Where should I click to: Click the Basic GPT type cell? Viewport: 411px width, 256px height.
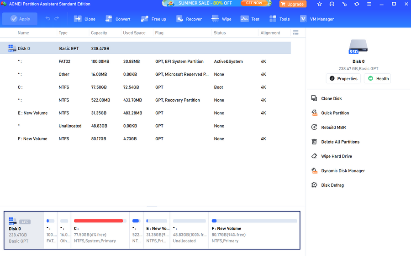68,48
